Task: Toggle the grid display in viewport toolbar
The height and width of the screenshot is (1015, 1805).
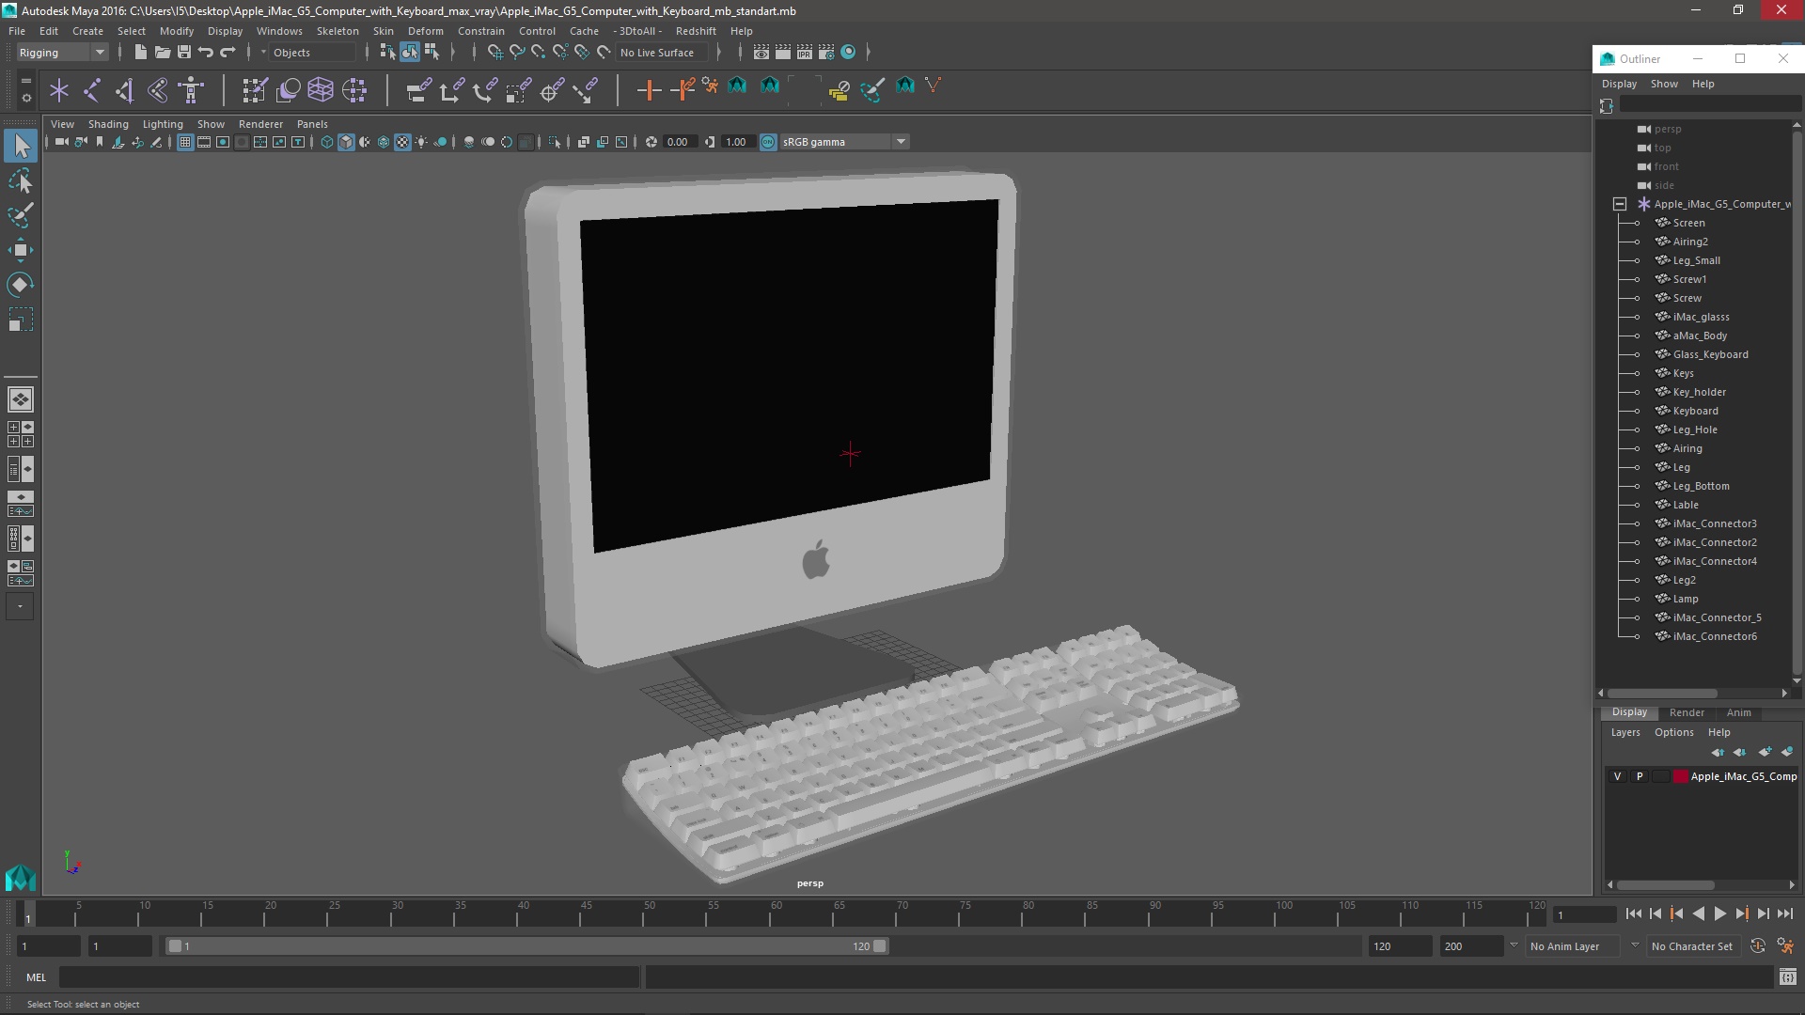Action: [x=185, y=142]
